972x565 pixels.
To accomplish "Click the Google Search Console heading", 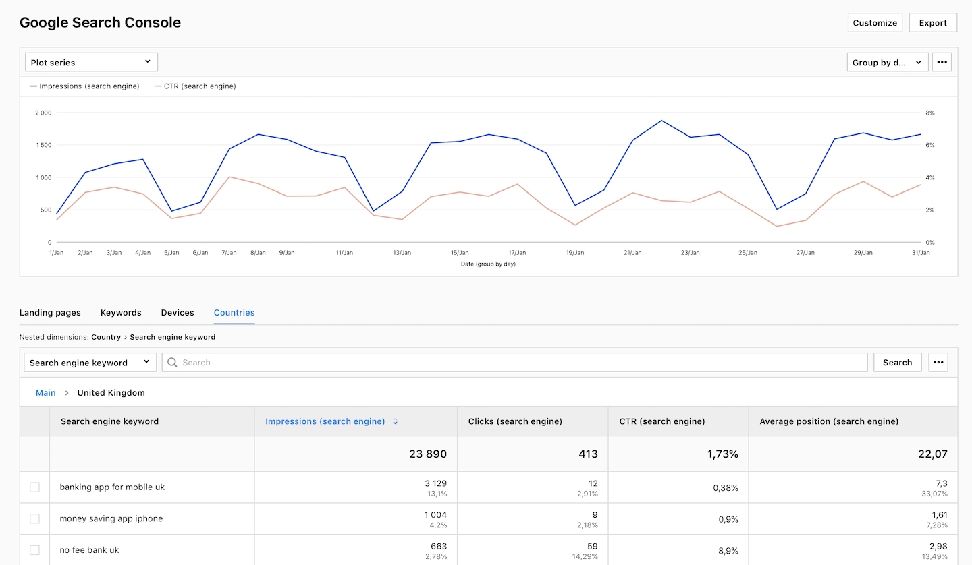I will pyautogui.click(x=100, y=22).
